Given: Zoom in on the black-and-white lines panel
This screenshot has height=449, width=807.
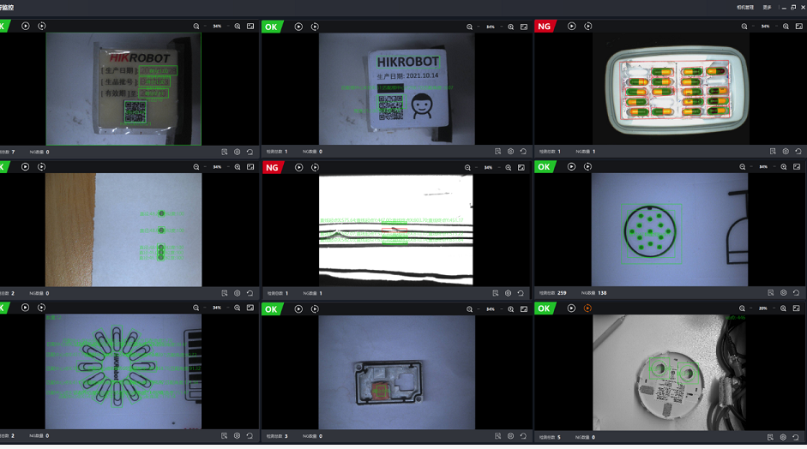Looking at the screenshot, I should pos(509,168).
